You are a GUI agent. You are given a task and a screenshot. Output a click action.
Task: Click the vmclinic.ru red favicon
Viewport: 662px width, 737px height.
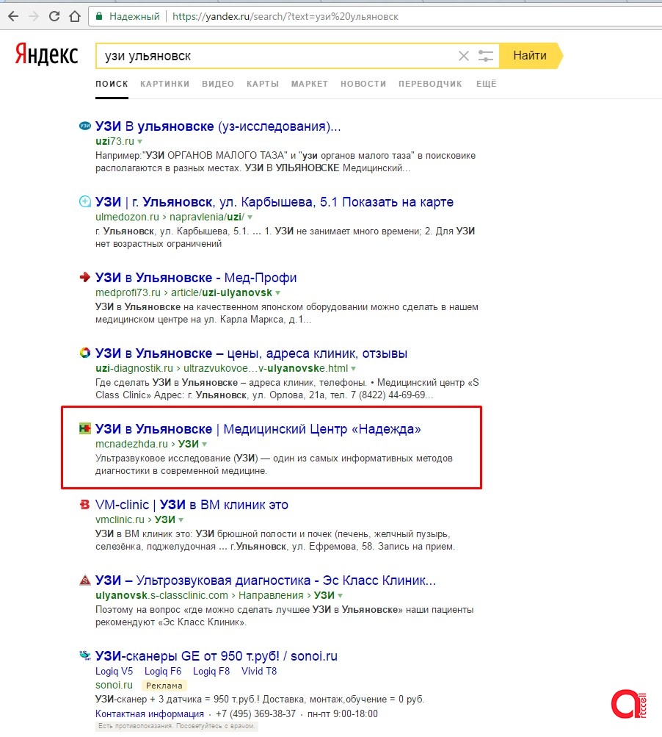click(x=85, y=504)
